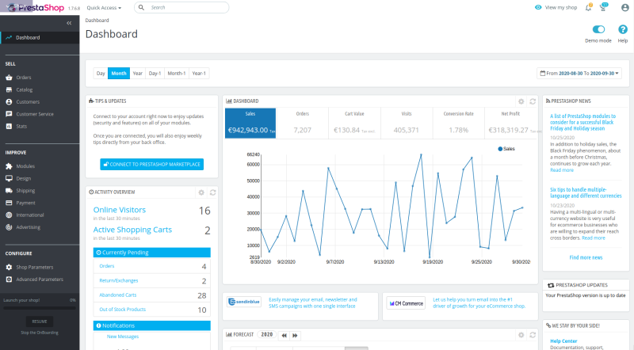Select the Year period tab
634x350 pixels.
pos(138,74)
